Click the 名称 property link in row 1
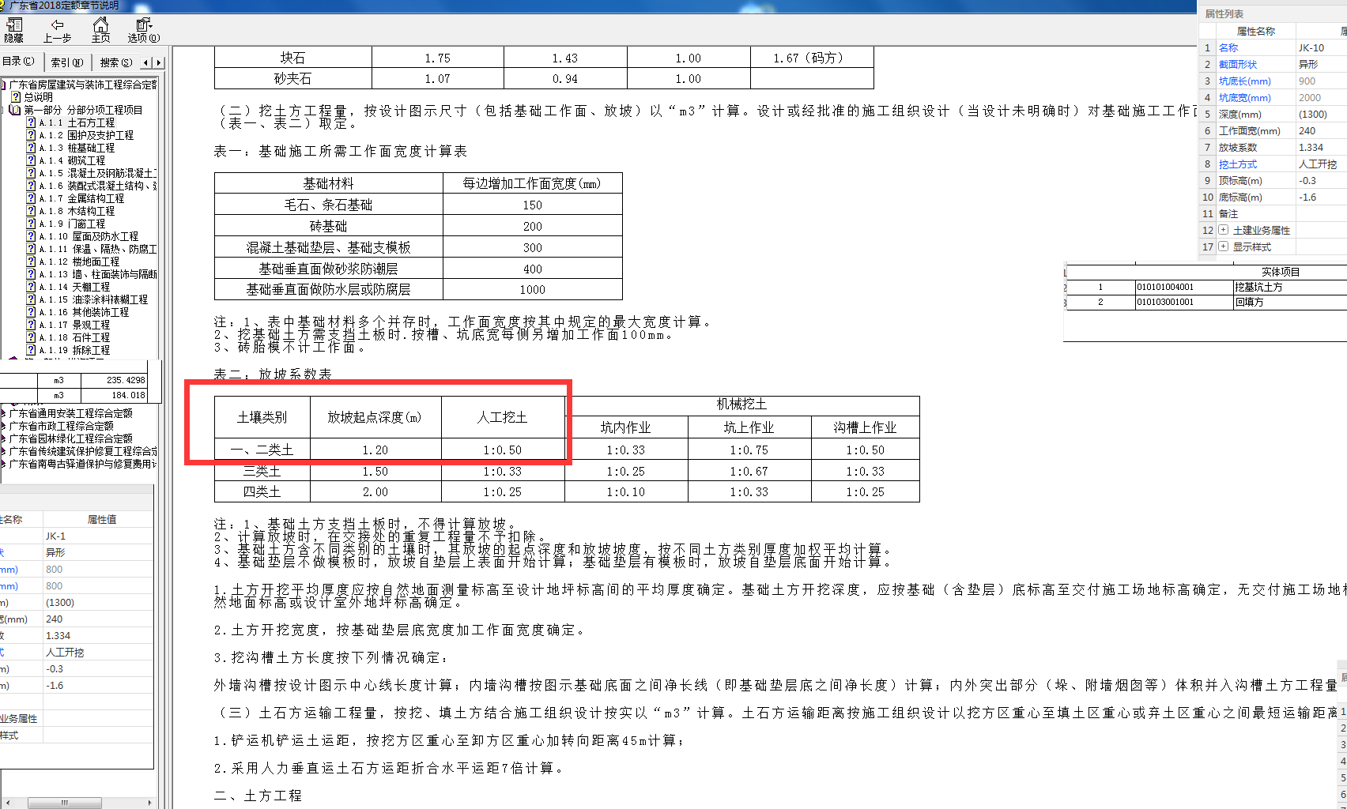Screen dimensions: 1347x809 (1228, 48)
